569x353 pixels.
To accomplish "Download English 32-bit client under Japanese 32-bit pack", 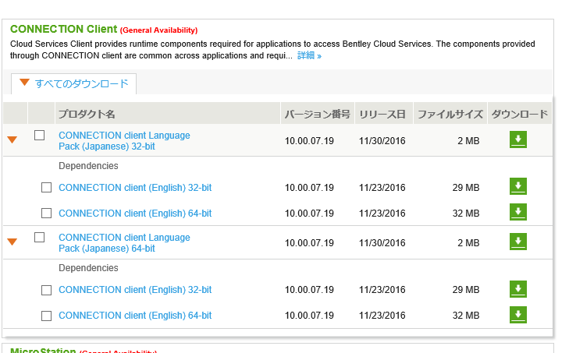I will click(518, 186).
